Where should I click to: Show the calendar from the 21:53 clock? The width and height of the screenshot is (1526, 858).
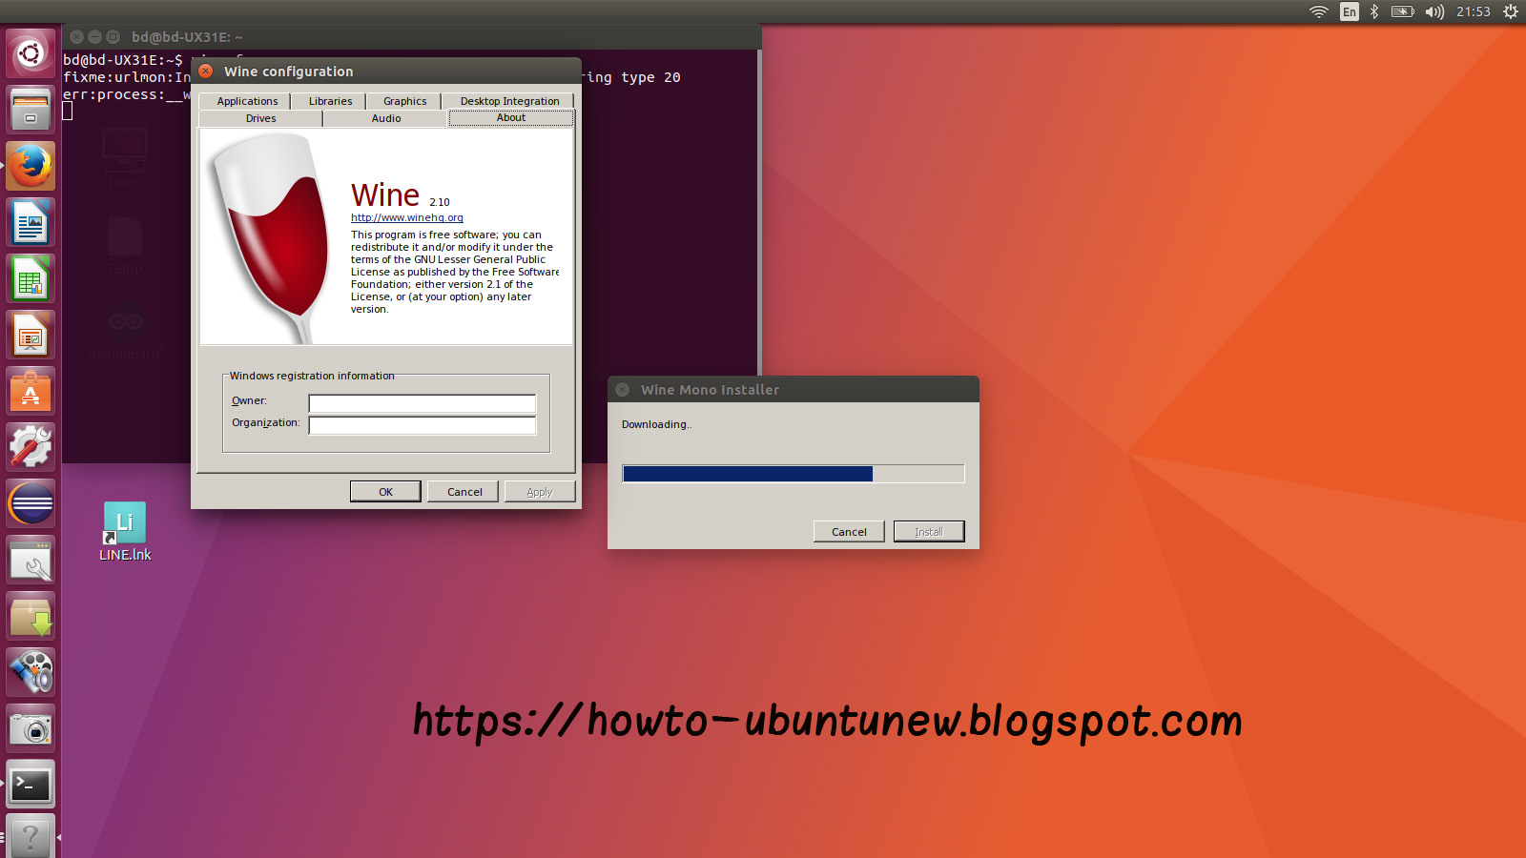pos(1473,11)
